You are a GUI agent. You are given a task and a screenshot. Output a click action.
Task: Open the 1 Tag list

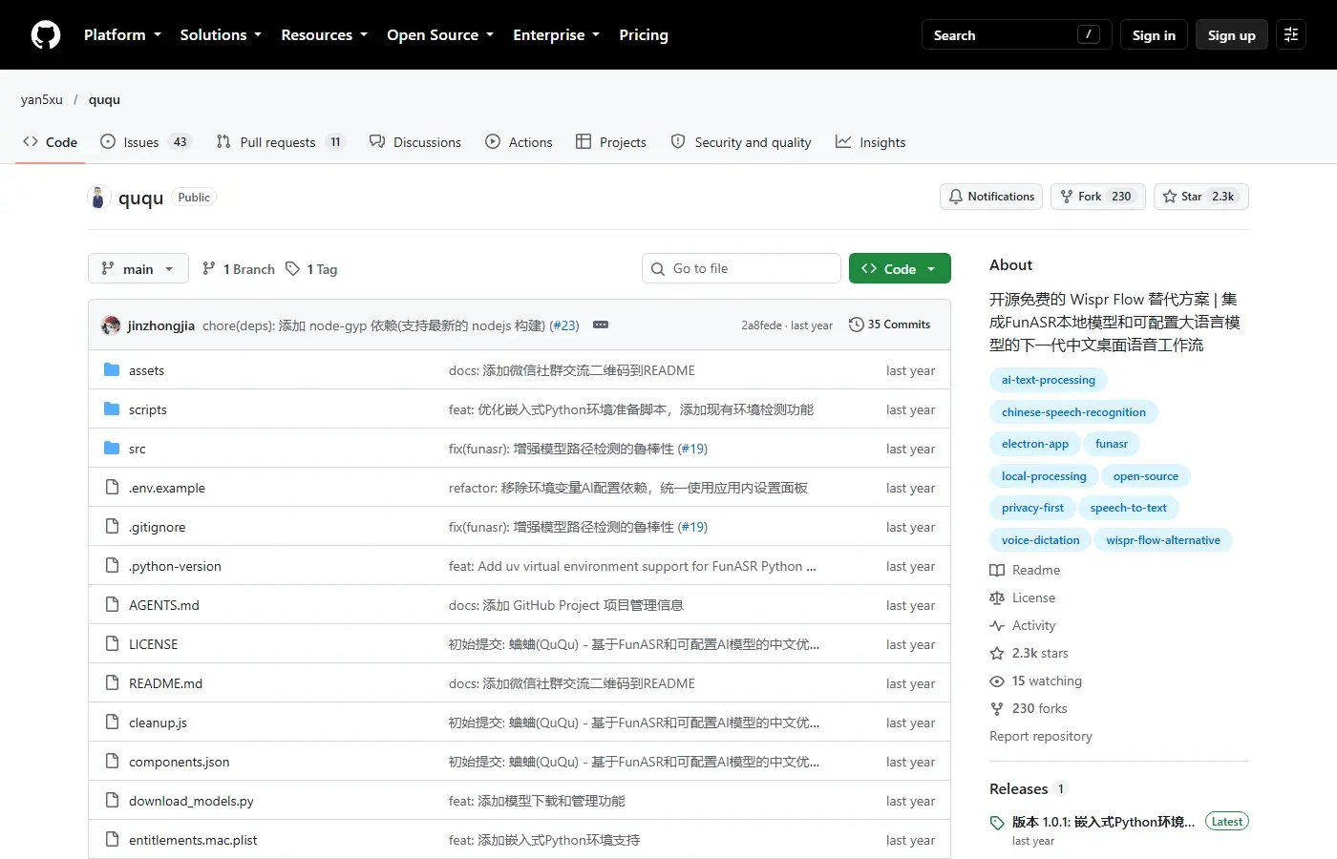[x=311, y=269]
